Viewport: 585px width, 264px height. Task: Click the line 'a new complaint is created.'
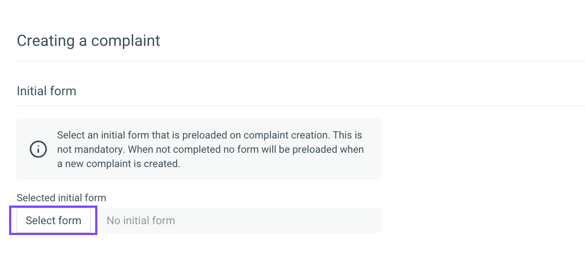tap(118, 164)
